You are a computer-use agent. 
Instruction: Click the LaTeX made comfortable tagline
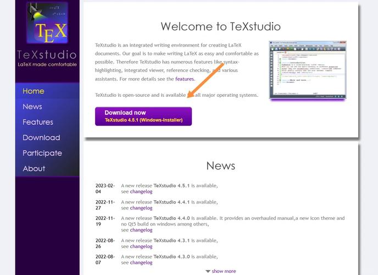(x=47, y=64)
